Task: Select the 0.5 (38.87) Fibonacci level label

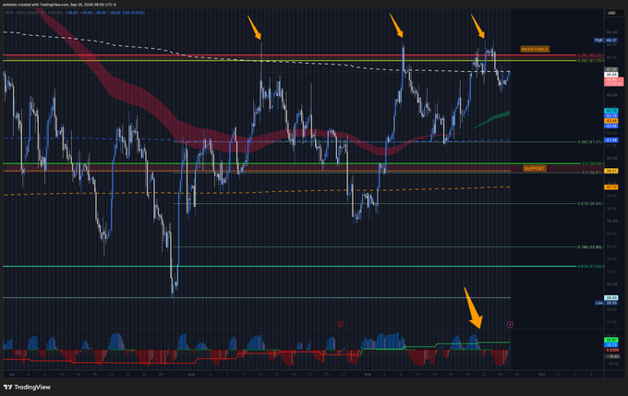Action: coord(592,173)
